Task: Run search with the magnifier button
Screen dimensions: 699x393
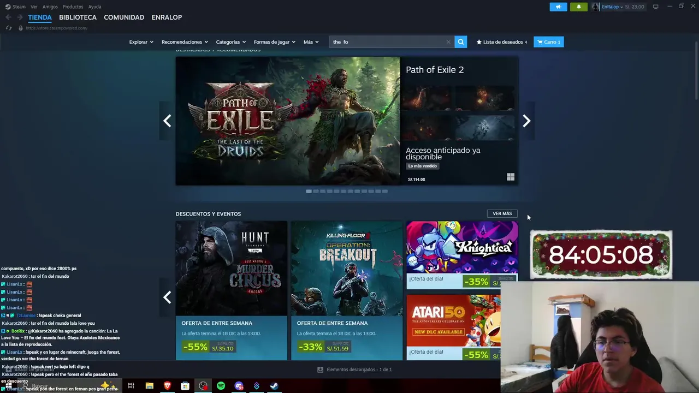Action: (x=461, y=42)
